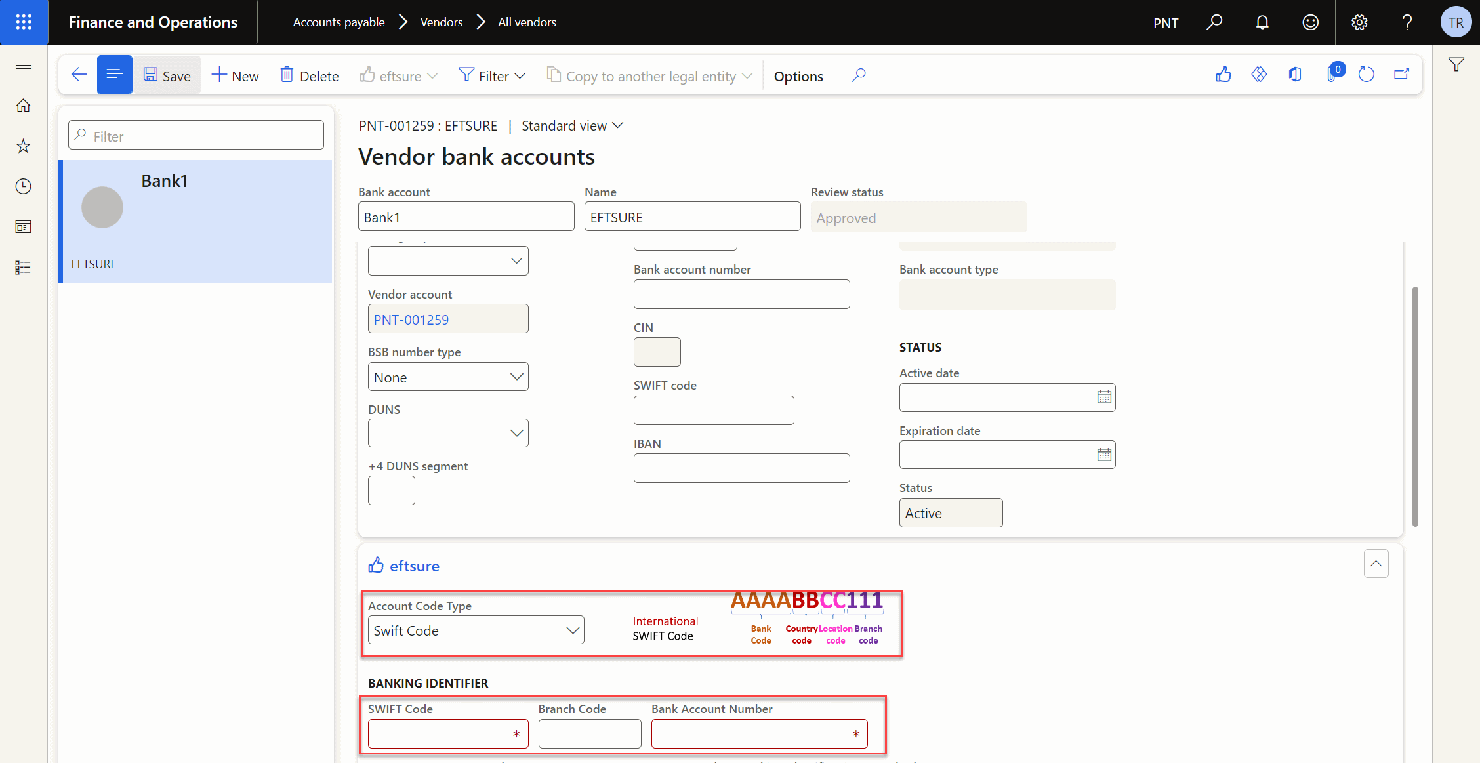The image size is (1480, 763).
Task: Click the IBAN field
Action: [741, 468]
